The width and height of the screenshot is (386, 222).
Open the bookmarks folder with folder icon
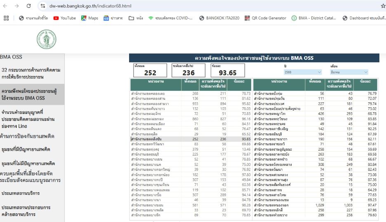pyautogui.click(x=136, y=18)
